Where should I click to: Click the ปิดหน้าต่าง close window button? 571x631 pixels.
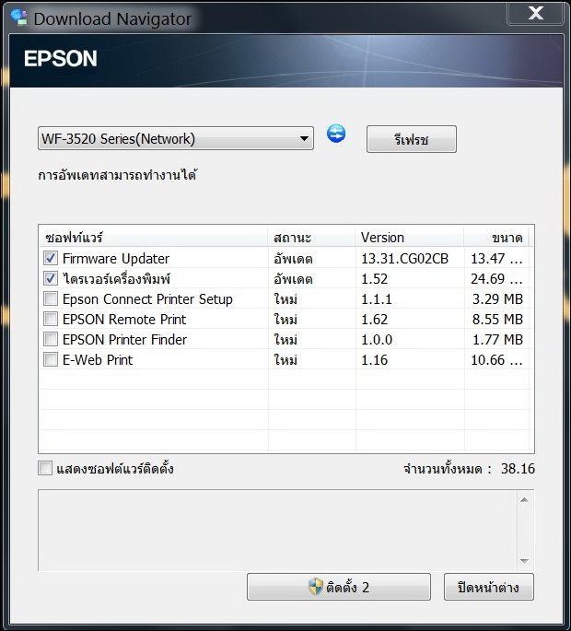click(x=489, y=587)
